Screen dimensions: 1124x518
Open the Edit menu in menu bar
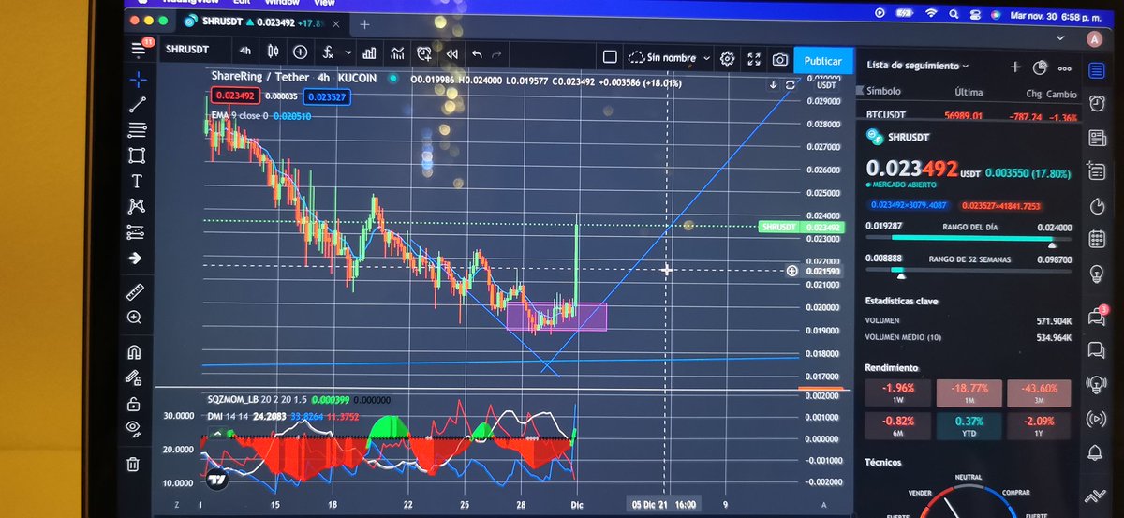click(242, 3)
